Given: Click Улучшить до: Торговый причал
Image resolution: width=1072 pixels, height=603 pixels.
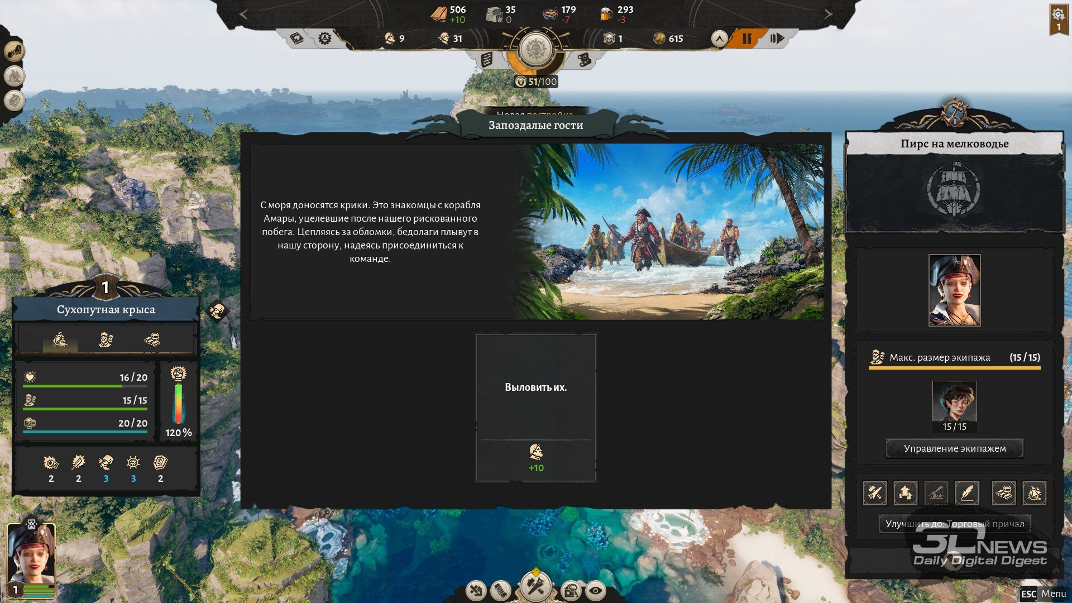Looking at the screenshot, I should click(x=955, y=524).
